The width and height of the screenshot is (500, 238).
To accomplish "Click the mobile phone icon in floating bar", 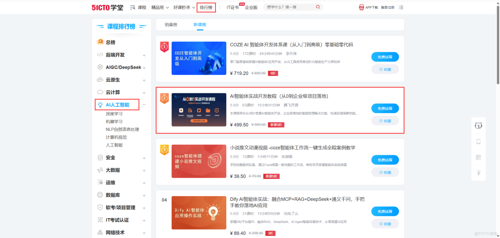I will 478,142.
